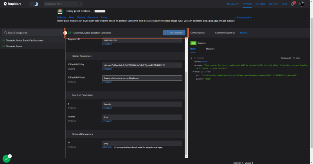The width and height of the screenshot is (313, 164).
Task: Switch to the Tutorials tab
Action: click(81, 17)
